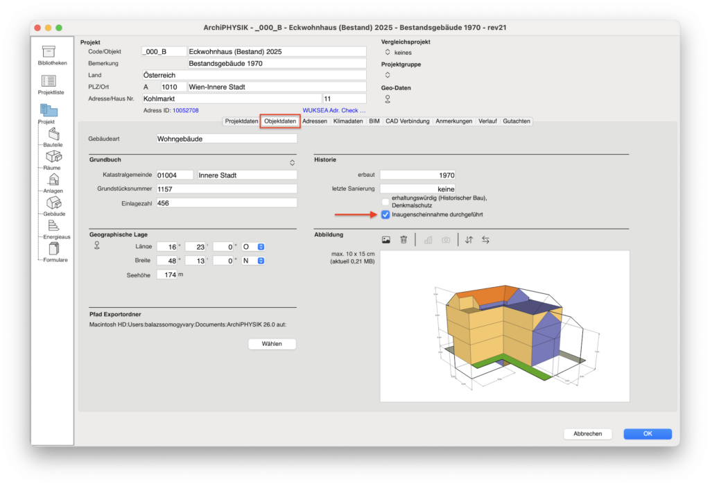Switch to the Anmerkungen tab

(x=453, y=121)
